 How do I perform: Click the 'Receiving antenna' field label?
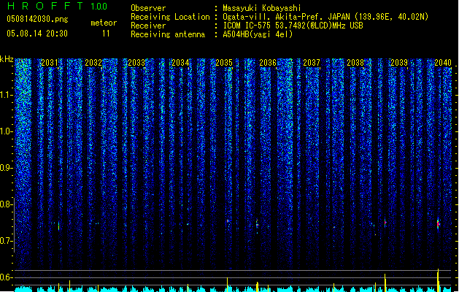168,34
